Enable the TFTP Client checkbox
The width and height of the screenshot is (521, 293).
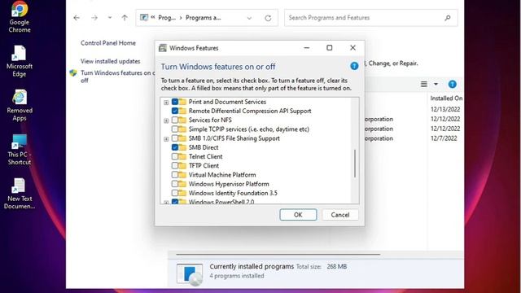(175, 165)
